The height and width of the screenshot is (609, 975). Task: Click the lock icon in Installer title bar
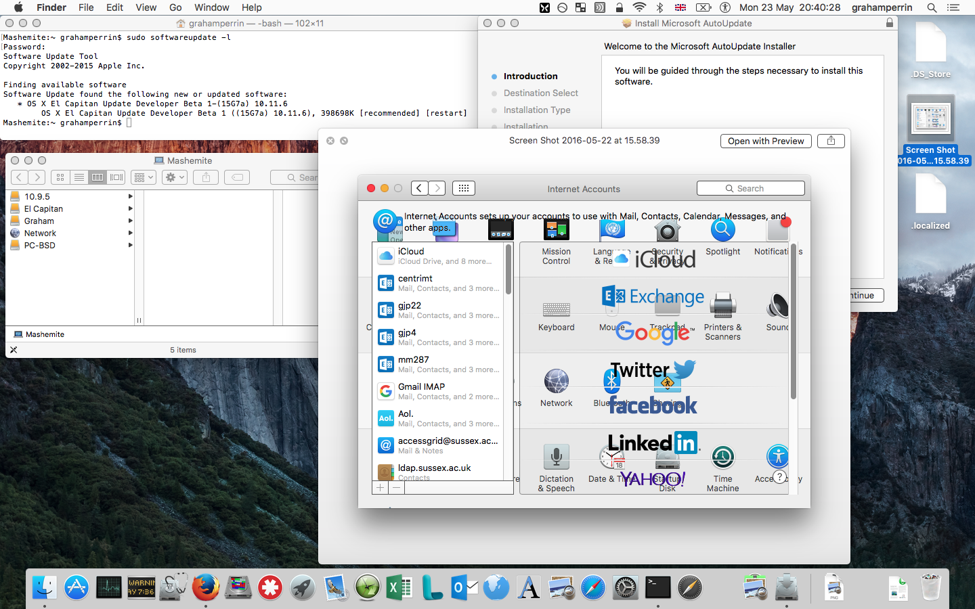click(x=890, y=23)
